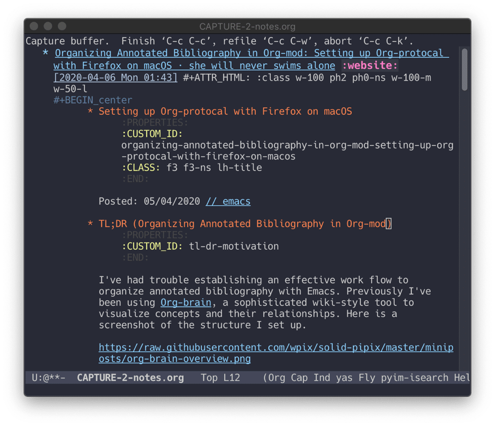Click the :CLASS: property key
495x426 pixels.
141,168
